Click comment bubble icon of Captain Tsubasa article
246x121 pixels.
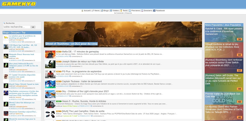70,86
